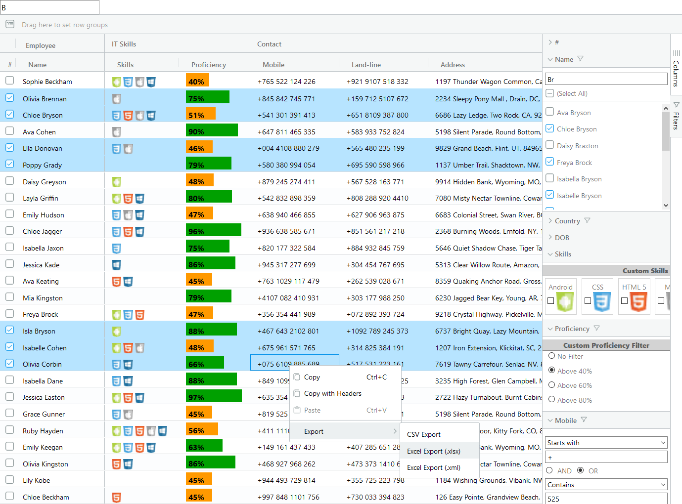The height and width of the screenshot is (504, 682).
Task: Check the Ava Bryson filter checkbox
Action: 549,112
